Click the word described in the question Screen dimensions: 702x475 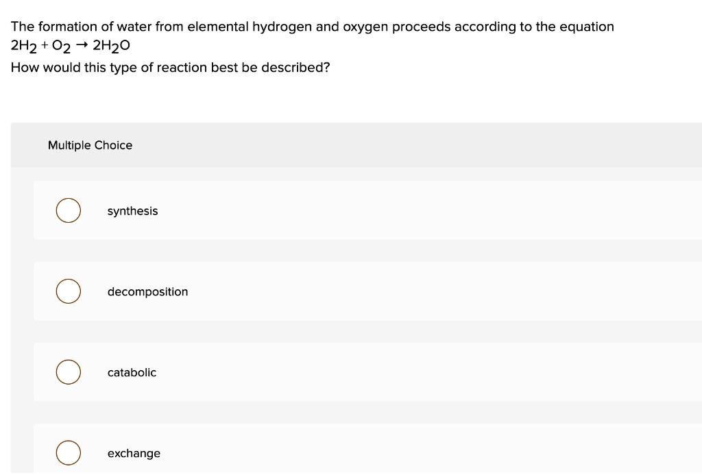point(292,67)
